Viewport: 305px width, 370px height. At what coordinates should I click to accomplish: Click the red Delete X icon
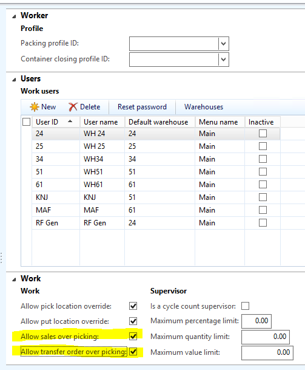(73, 107)
